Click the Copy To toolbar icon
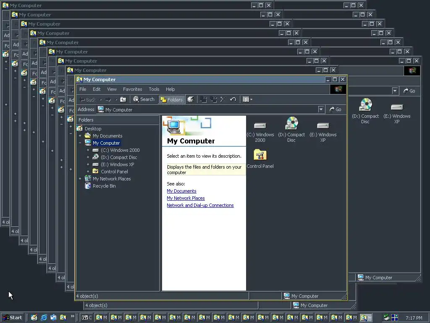 pos(213,99)
